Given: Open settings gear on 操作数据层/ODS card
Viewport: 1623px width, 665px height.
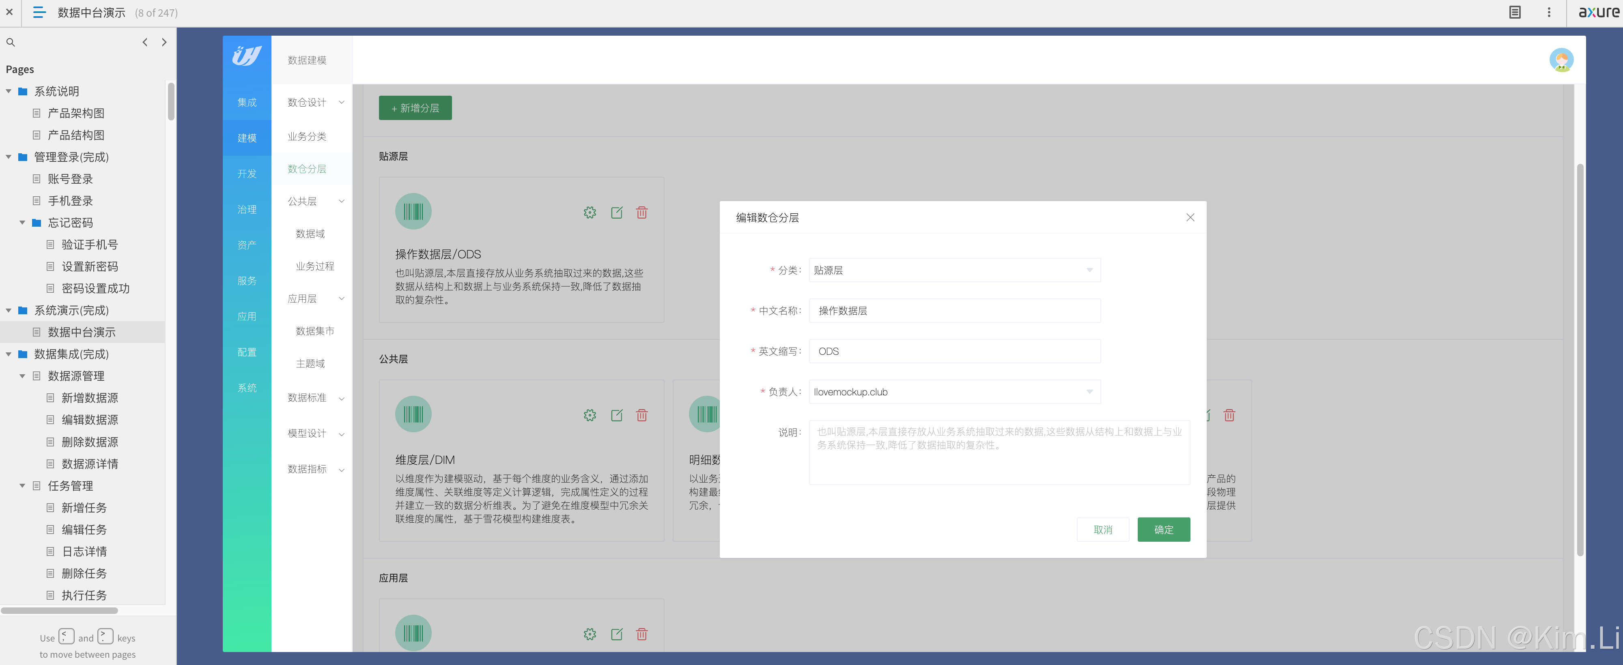Looking at the screenshot, I should pos(590,213).
